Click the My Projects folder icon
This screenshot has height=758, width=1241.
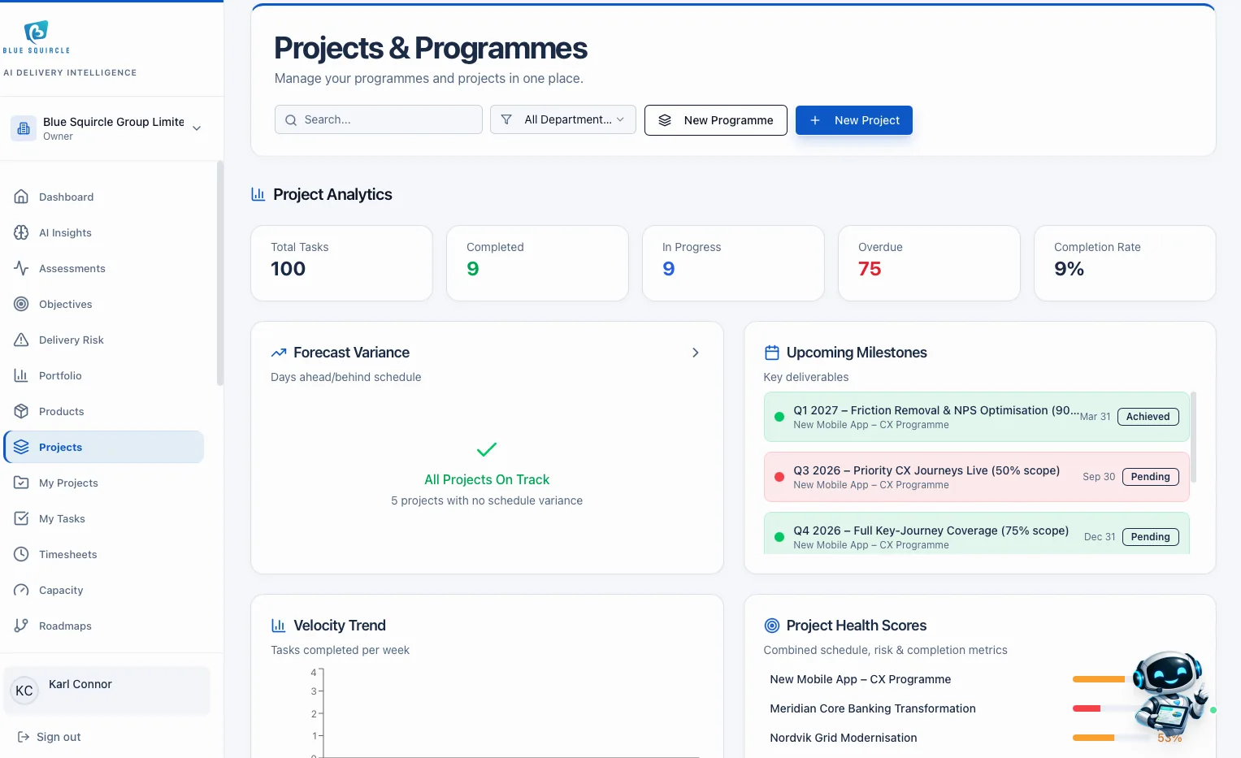[x=21, y=483]
